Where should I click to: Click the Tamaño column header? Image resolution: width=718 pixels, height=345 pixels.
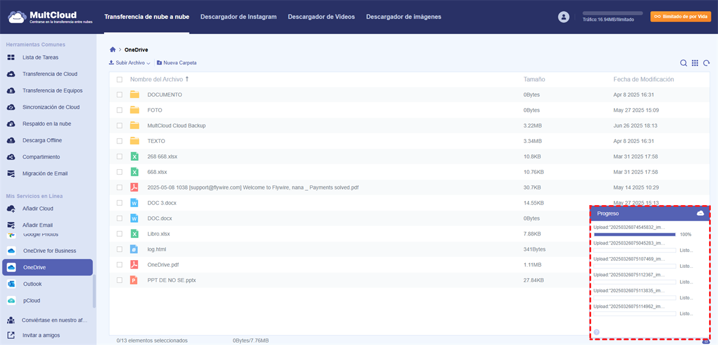[534, 79]
